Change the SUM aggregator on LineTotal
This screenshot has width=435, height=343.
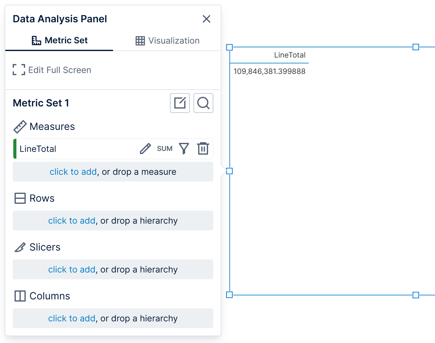(165, 149)
